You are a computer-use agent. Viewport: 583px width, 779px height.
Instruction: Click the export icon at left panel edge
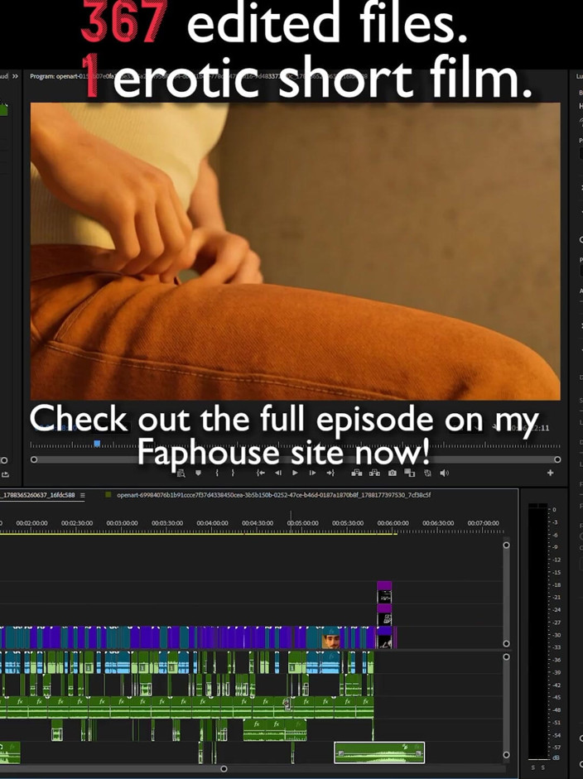coord(5,474)
